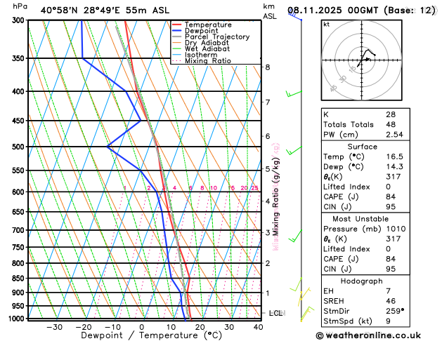Viewport: 442px width, 341px height.
Task: Click the 'Hodograph' section header in table
Action: 361,281
